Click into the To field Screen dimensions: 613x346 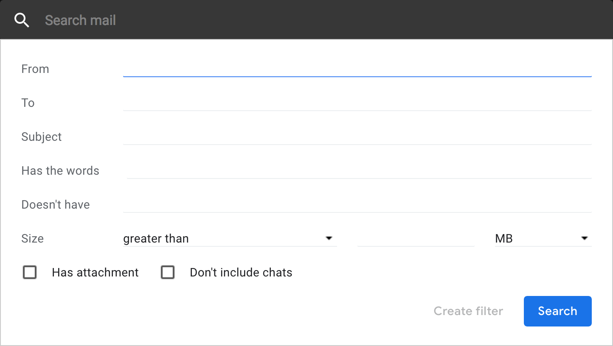coord(357,103)
